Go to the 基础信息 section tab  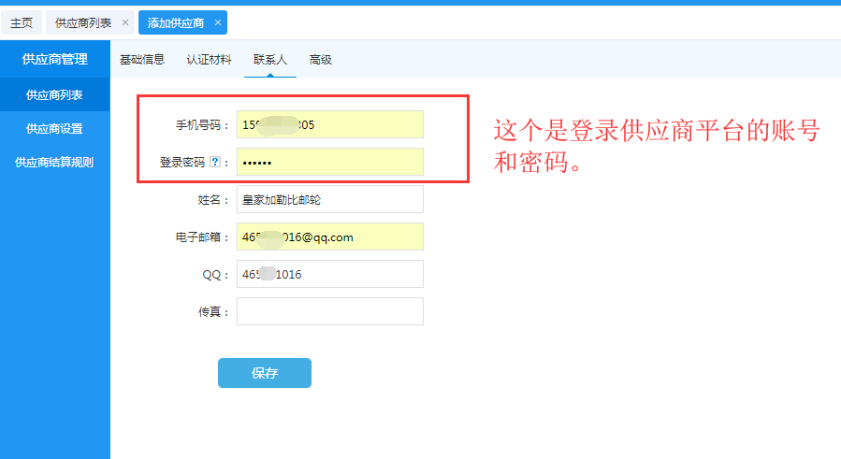(142, 60)
